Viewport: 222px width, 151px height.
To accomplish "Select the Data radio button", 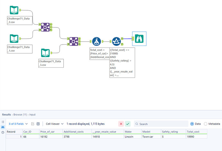I will click(192, 124).
